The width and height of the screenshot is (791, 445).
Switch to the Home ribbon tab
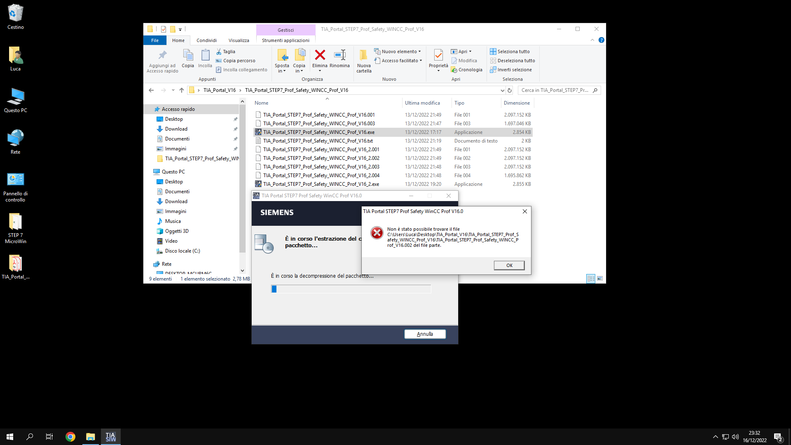pos(178,40)
